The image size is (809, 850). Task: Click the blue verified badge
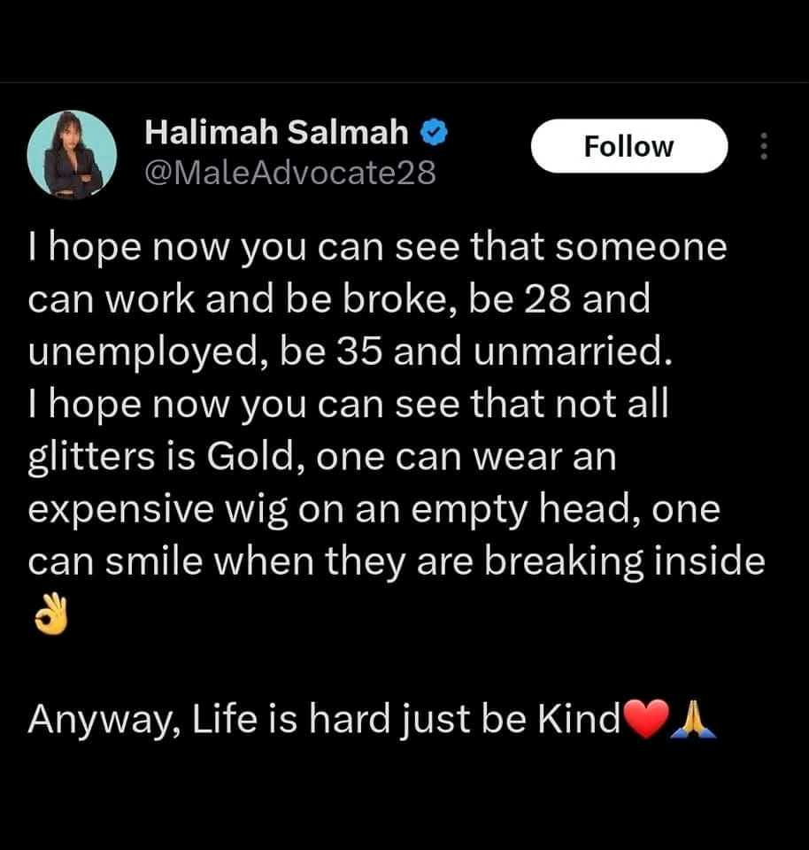[x=434, y=133]
